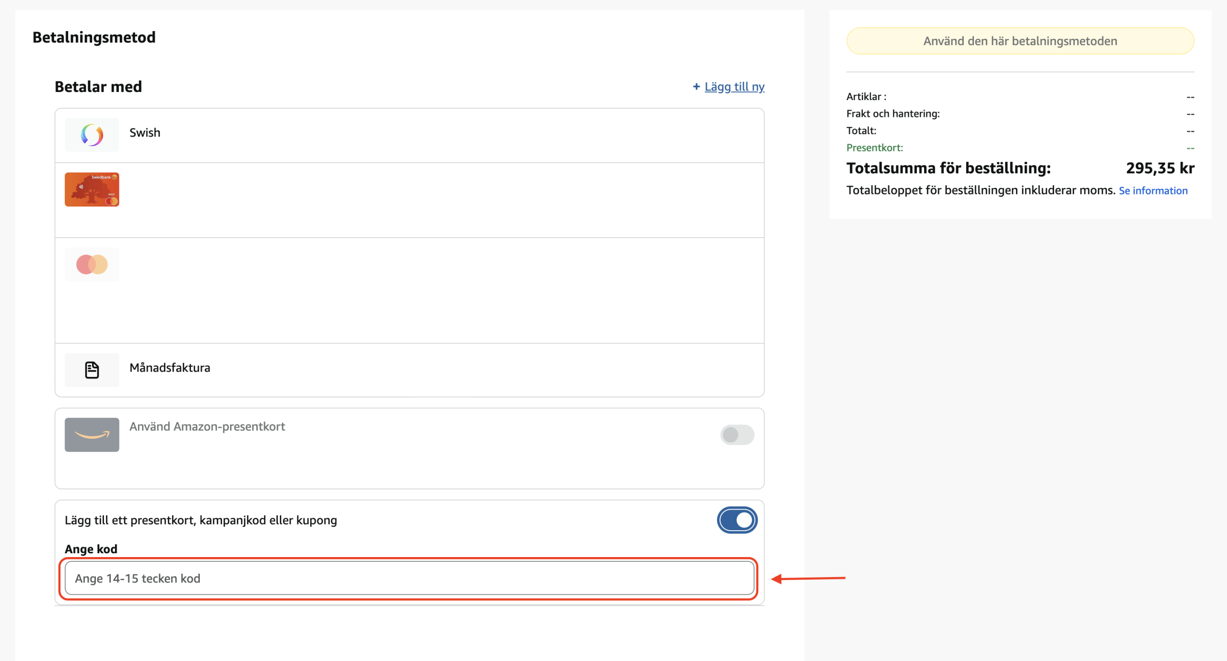The image size is (1227, 661).
Task: Focus the Ange 14-15 tecken kod field
Action: click(x=409, y=578)
